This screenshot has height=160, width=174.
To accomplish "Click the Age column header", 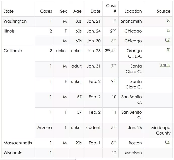I will click(x=77, y=11).
